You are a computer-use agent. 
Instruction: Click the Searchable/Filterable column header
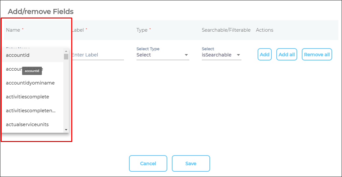coord(226,30)
